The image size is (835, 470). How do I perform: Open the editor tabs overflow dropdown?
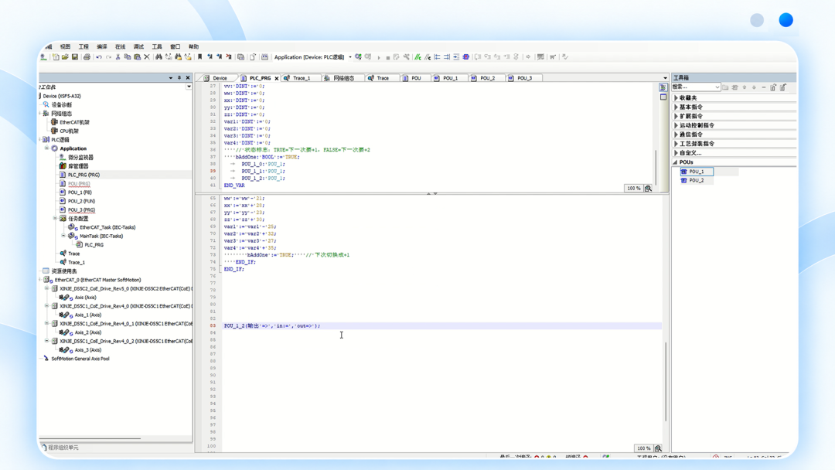665,78
